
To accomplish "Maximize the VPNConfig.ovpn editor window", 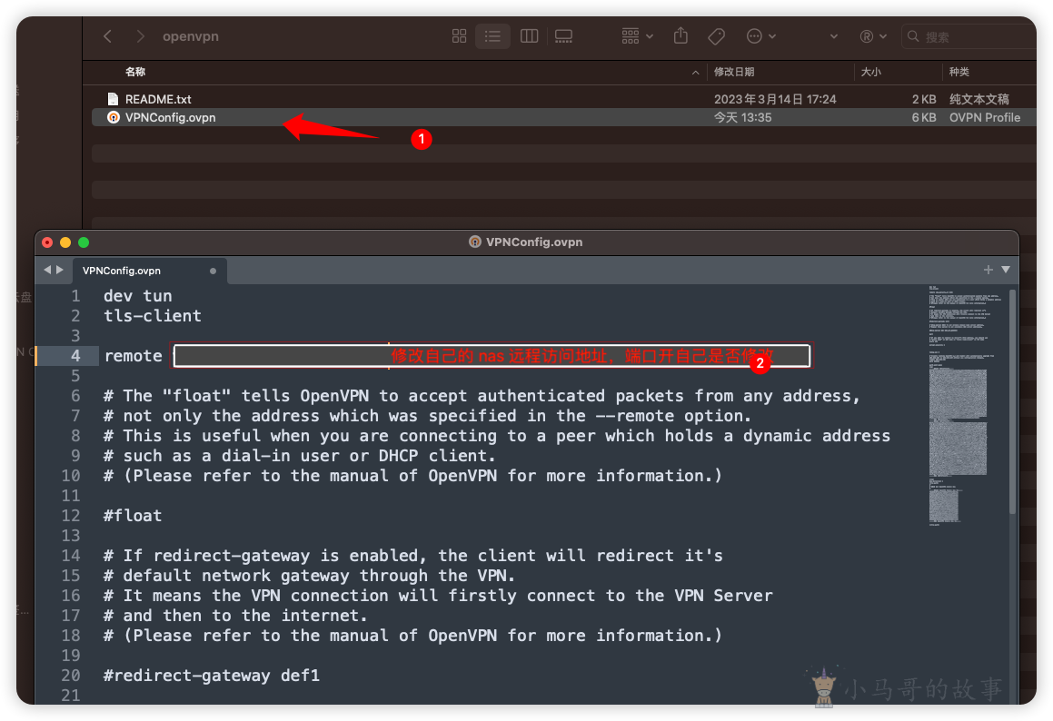I will [84, 242].
